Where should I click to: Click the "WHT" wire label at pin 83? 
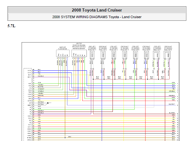click(39, 106)
